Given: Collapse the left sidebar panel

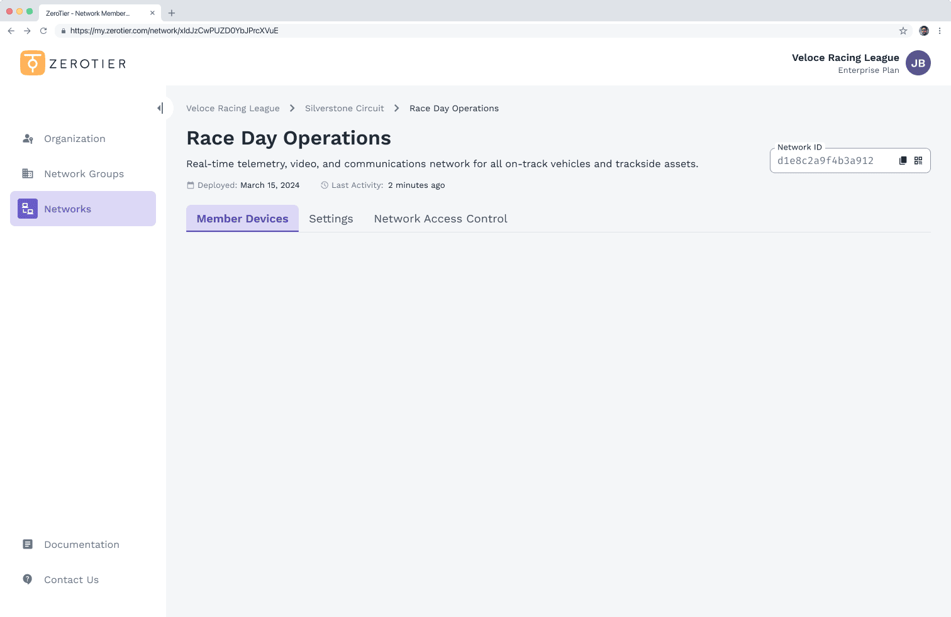Looking at the screenshot, I should (x=160, y=108).
